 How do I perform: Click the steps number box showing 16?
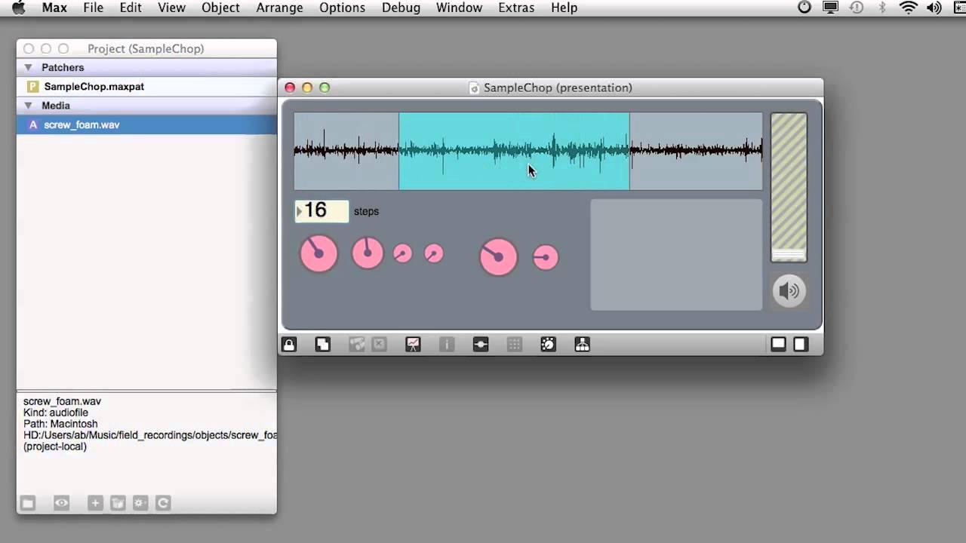point(321,211)
